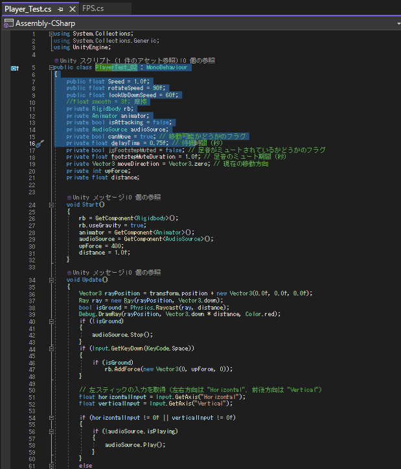Collapse the Start method outline toggle
The height and width of the screenshot is (469, 401).
pos(51,205)
